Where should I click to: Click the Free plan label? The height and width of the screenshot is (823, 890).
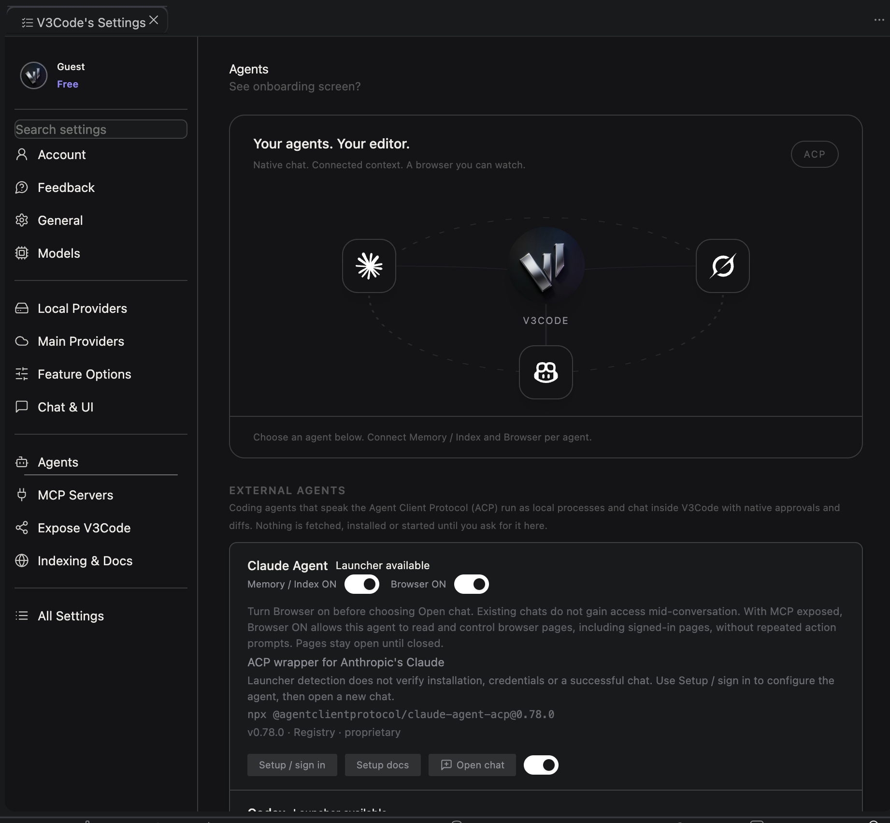[x=68, y=84]
